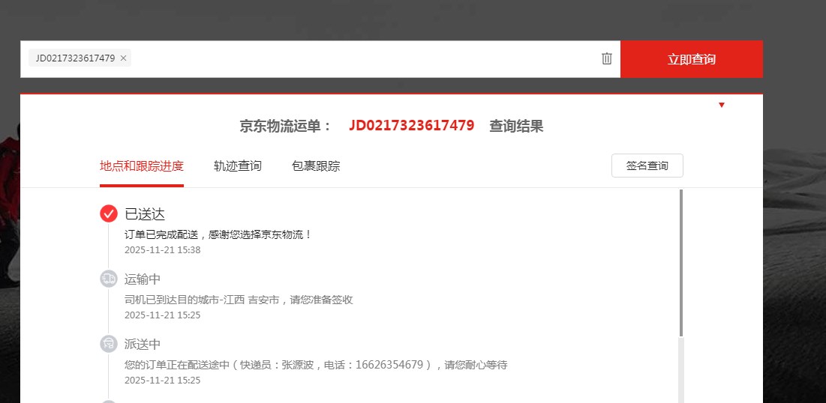Viewport: 826px width, 403px height.
Task: Click the JD0217323617479 tag text in search box
Action: (x=75, y=58)
